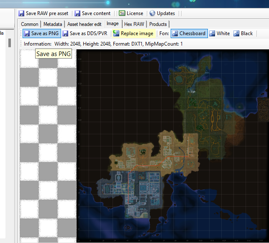Click the Updates globe icon
The image size is (269, 243).
click(x=152, y=13)
